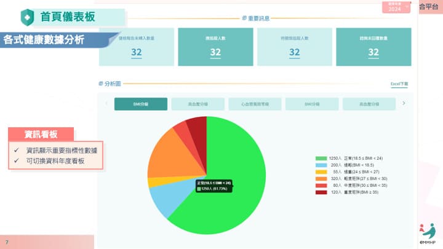Image resolution: width=443 pixels, height=249 pixels.
Task: Click the eMMHP logo icon
Action: pos(428,231)
